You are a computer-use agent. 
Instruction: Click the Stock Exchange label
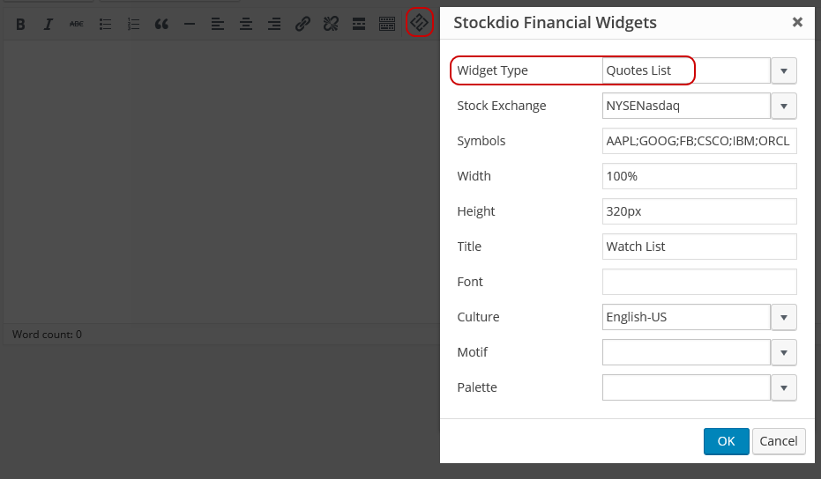coord(502,107)
